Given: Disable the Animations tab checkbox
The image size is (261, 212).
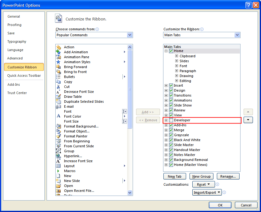Looking at the screenshot, I should [x=171, y=101].
